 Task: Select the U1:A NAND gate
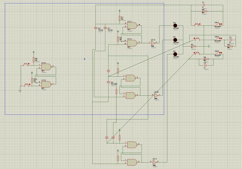point(46,66)
